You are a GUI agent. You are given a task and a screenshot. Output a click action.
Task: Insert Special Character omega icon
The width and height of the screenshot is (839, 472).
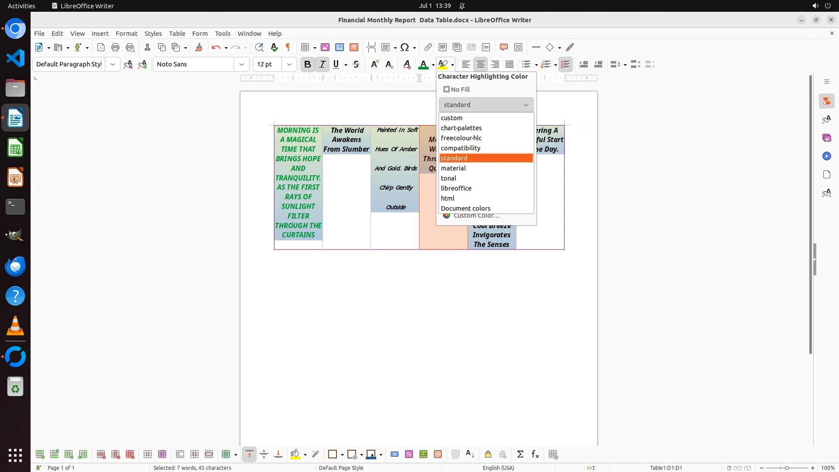(405, 47)
